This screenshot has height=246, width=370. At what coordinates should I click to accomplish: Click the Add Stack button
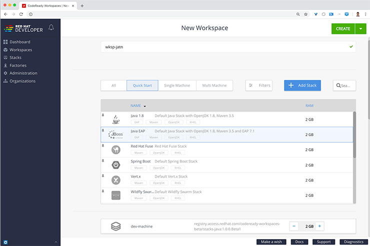click(x=302, y=85)
